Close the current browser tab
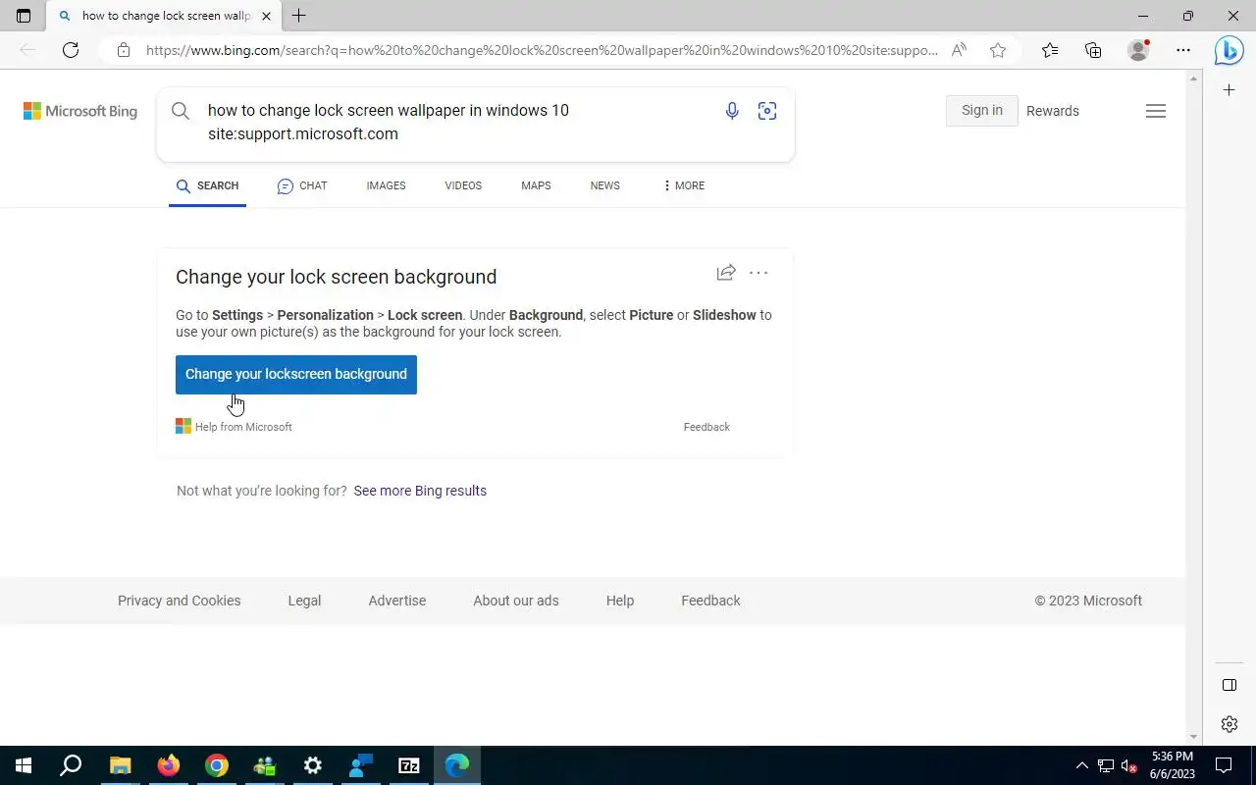Viewport: 1256px width, 785px height. [266, 16]
